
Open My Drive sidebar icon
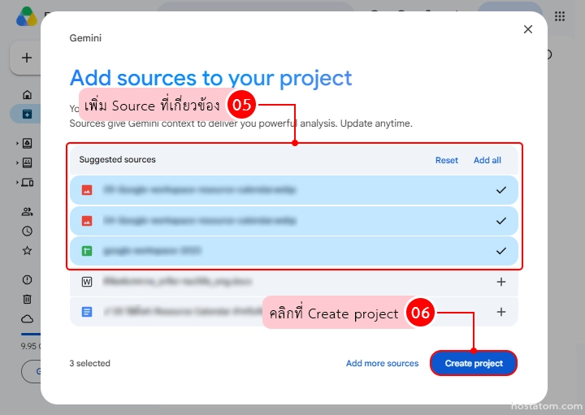point(28,143)
